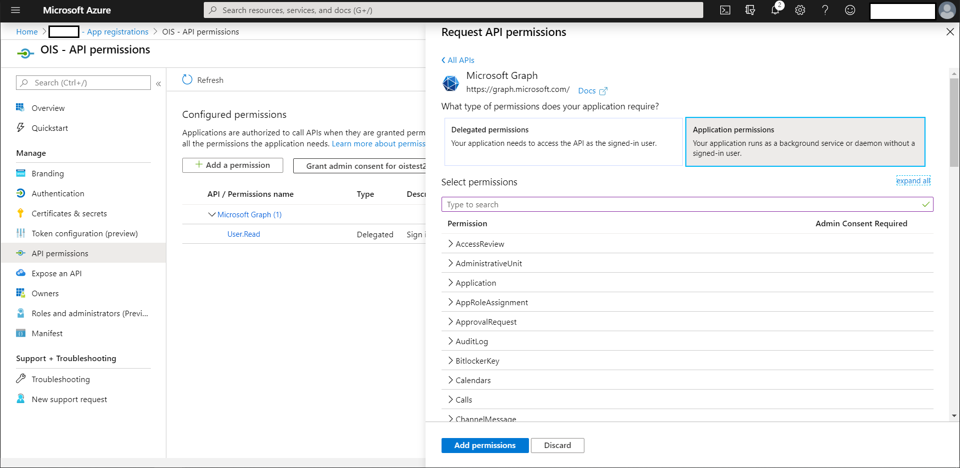Click the Roles and administrators icon

[x=20, y=313]
